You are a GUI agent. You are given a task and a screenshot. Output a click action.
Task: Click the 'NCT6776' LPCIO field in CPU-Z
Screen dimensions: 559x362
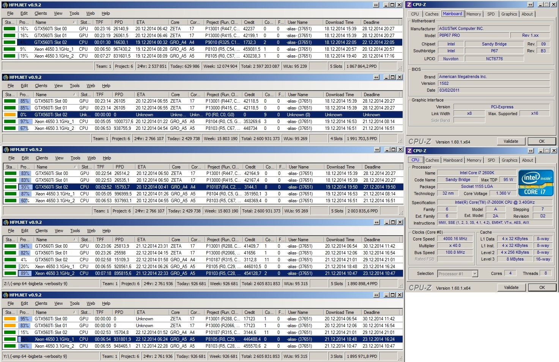pyautogui.click(x=494, y=59)
